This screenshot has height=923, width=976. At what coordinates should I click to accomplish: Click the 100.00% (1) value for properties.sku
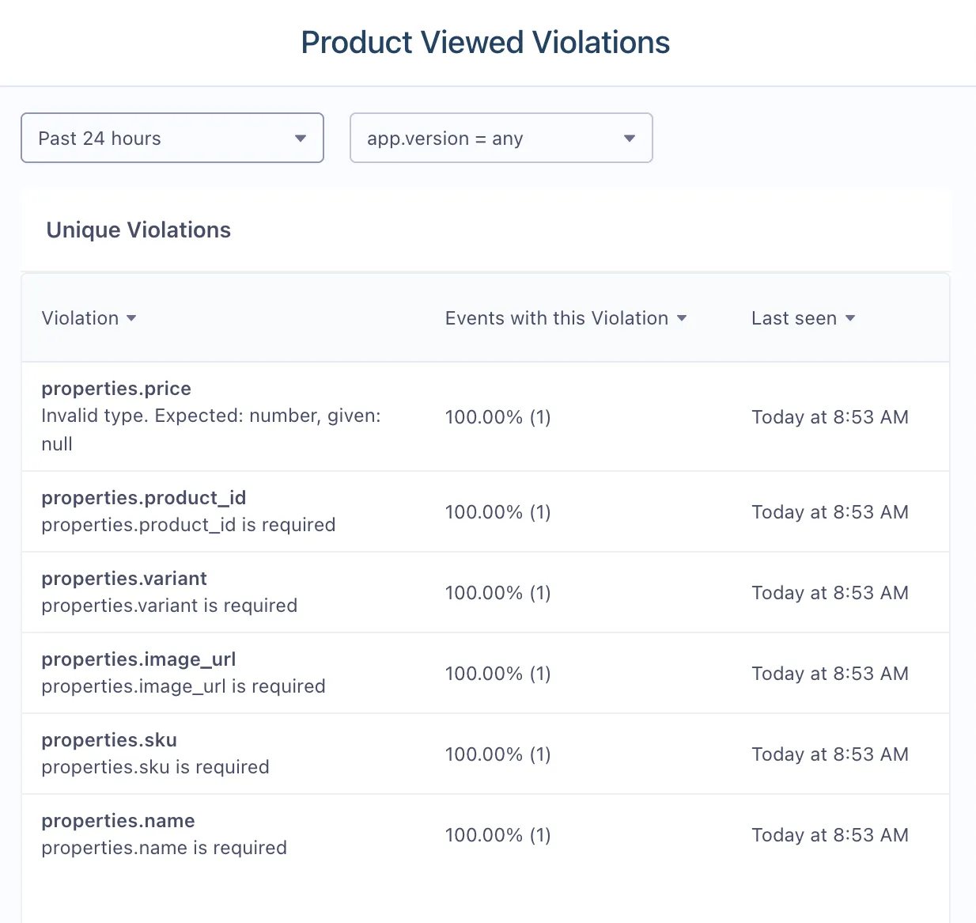point(498,754)
